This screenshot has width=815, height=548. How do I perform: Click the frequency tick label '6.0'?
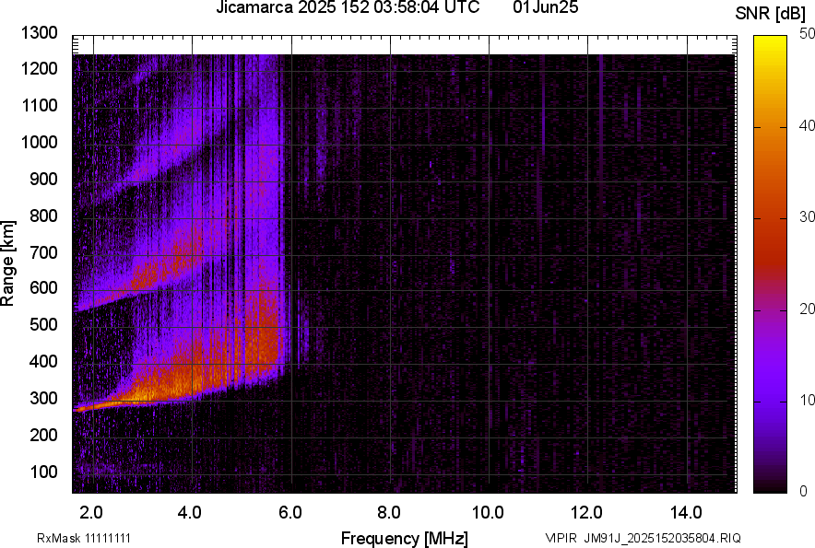[290, 513]
